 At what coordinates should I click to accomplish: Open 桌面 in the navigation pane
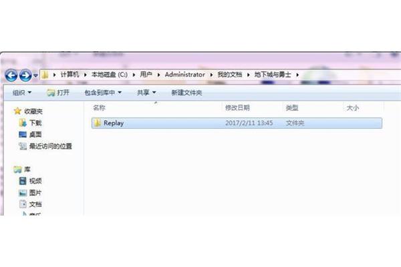tap(35, 134)
